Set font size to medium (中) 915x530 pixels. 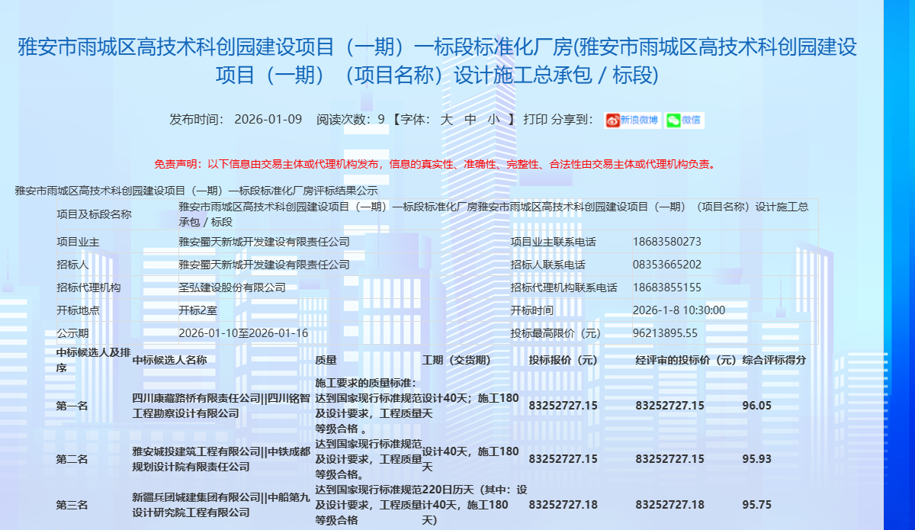[470, 120]
